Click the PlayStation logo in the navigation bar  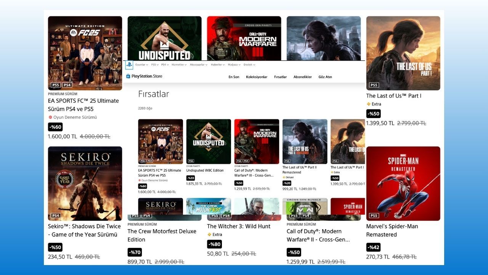(x=130, y=65)
